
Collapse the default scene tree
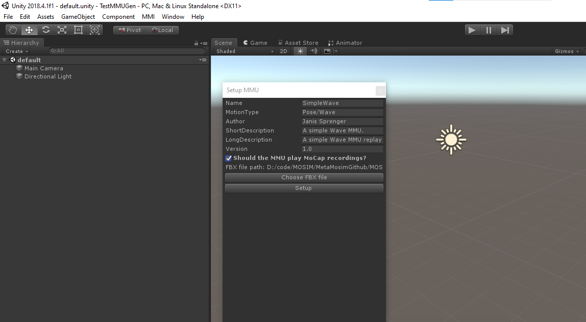(4, 60)
